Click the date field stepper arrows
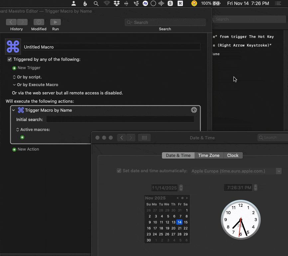The width and height of the screenshot is (288, 256). [x=181, y=188]
